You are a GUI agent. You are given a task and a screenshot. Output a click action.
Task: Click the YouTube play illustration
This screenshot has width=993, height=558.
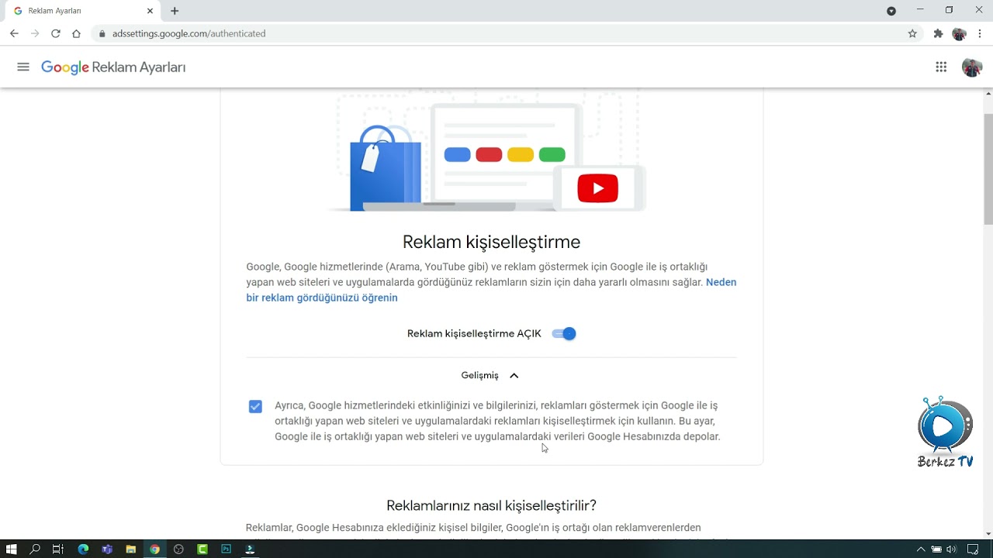tap(597, 188)
